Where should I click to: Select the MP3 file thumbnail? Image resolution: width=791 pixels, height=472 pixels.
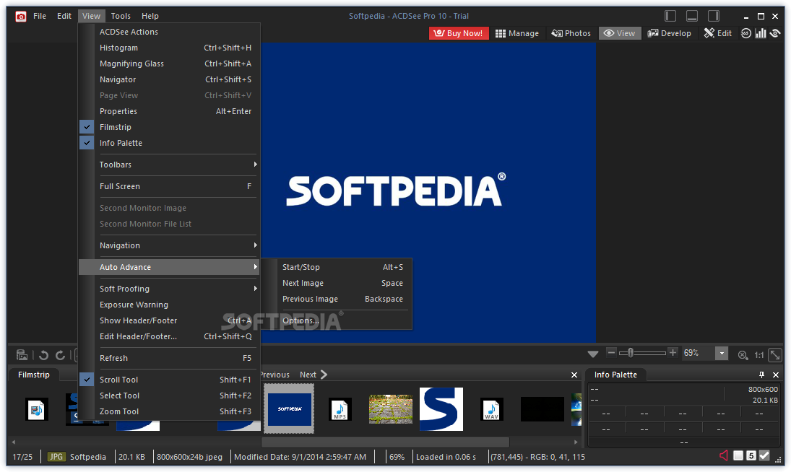click(x=340, y=409)
